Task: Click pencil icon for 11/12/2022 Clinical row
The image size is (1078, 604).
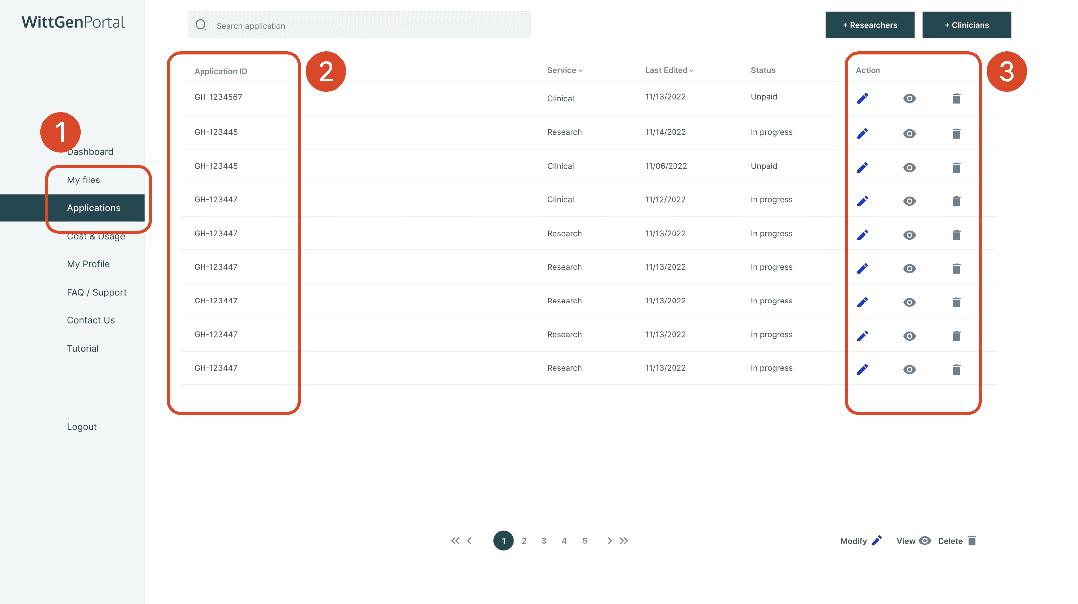Action: [x=862, y=201]
